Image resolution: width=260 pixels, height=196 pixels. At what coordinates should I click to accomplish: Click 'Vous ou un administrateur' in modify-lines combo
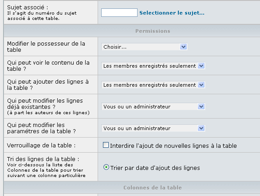(x=137, y=107)
